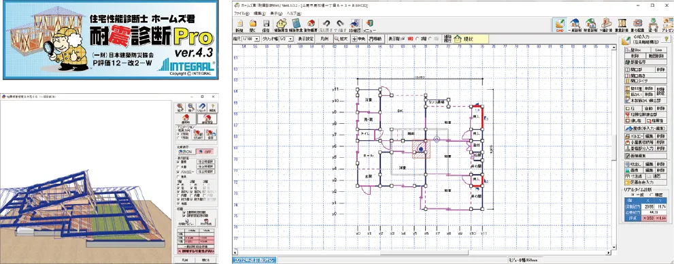Toggle comparison display OFF button

click(x=205, y=151)
